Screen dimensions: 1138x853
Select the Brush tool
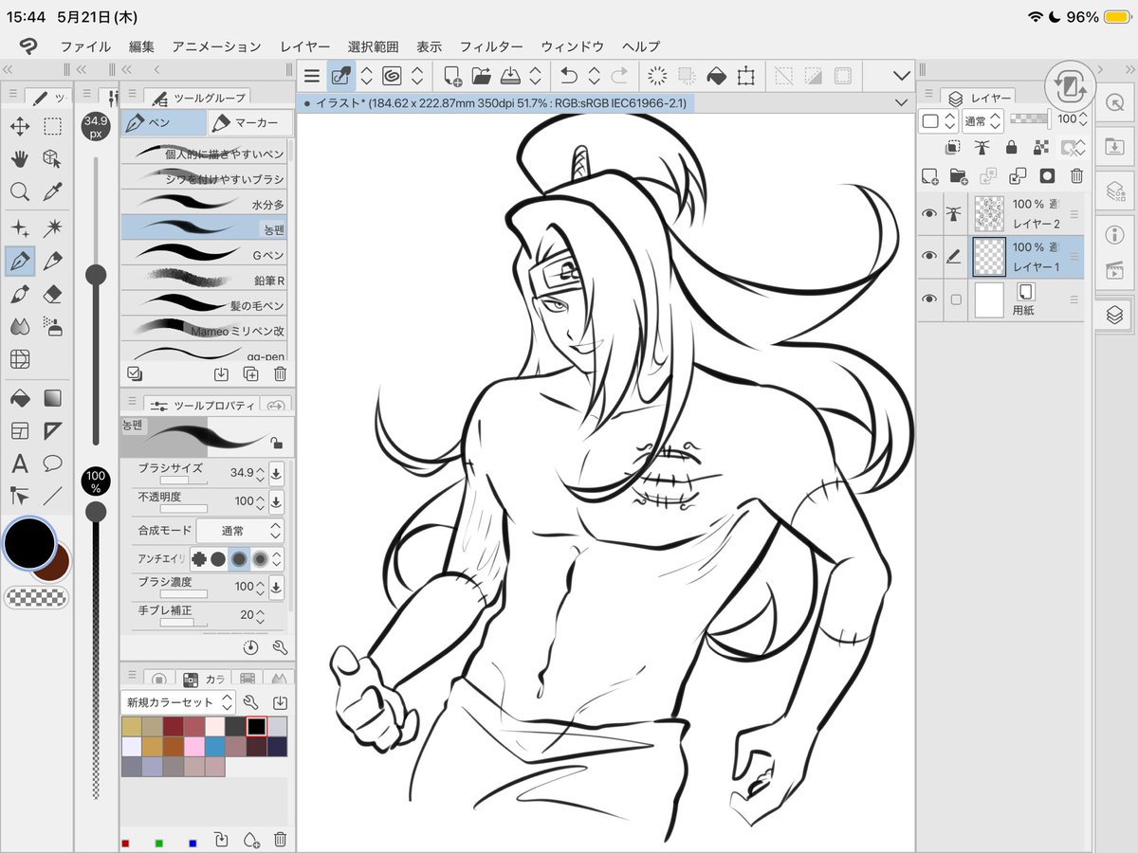[x=19, y=294]
